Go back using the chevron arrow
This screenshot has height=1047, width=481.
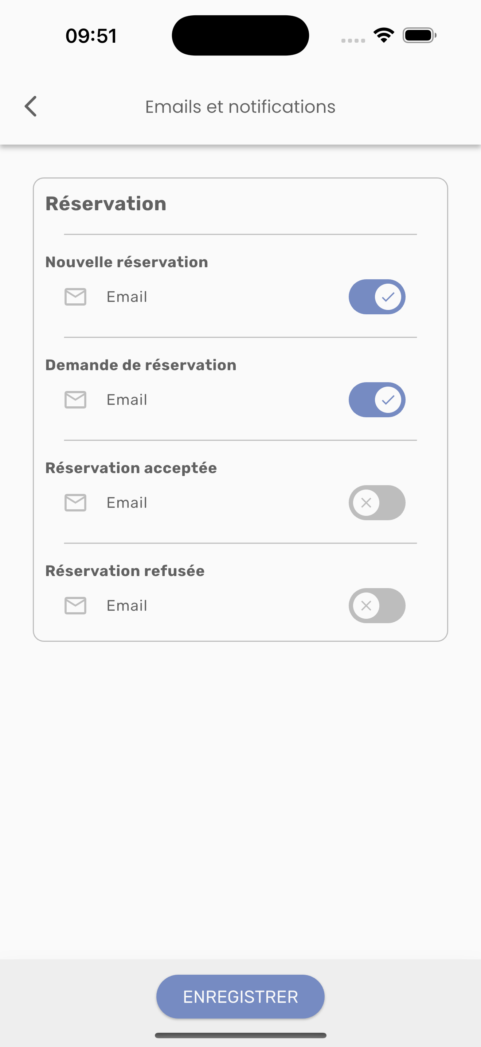[31, 107]
